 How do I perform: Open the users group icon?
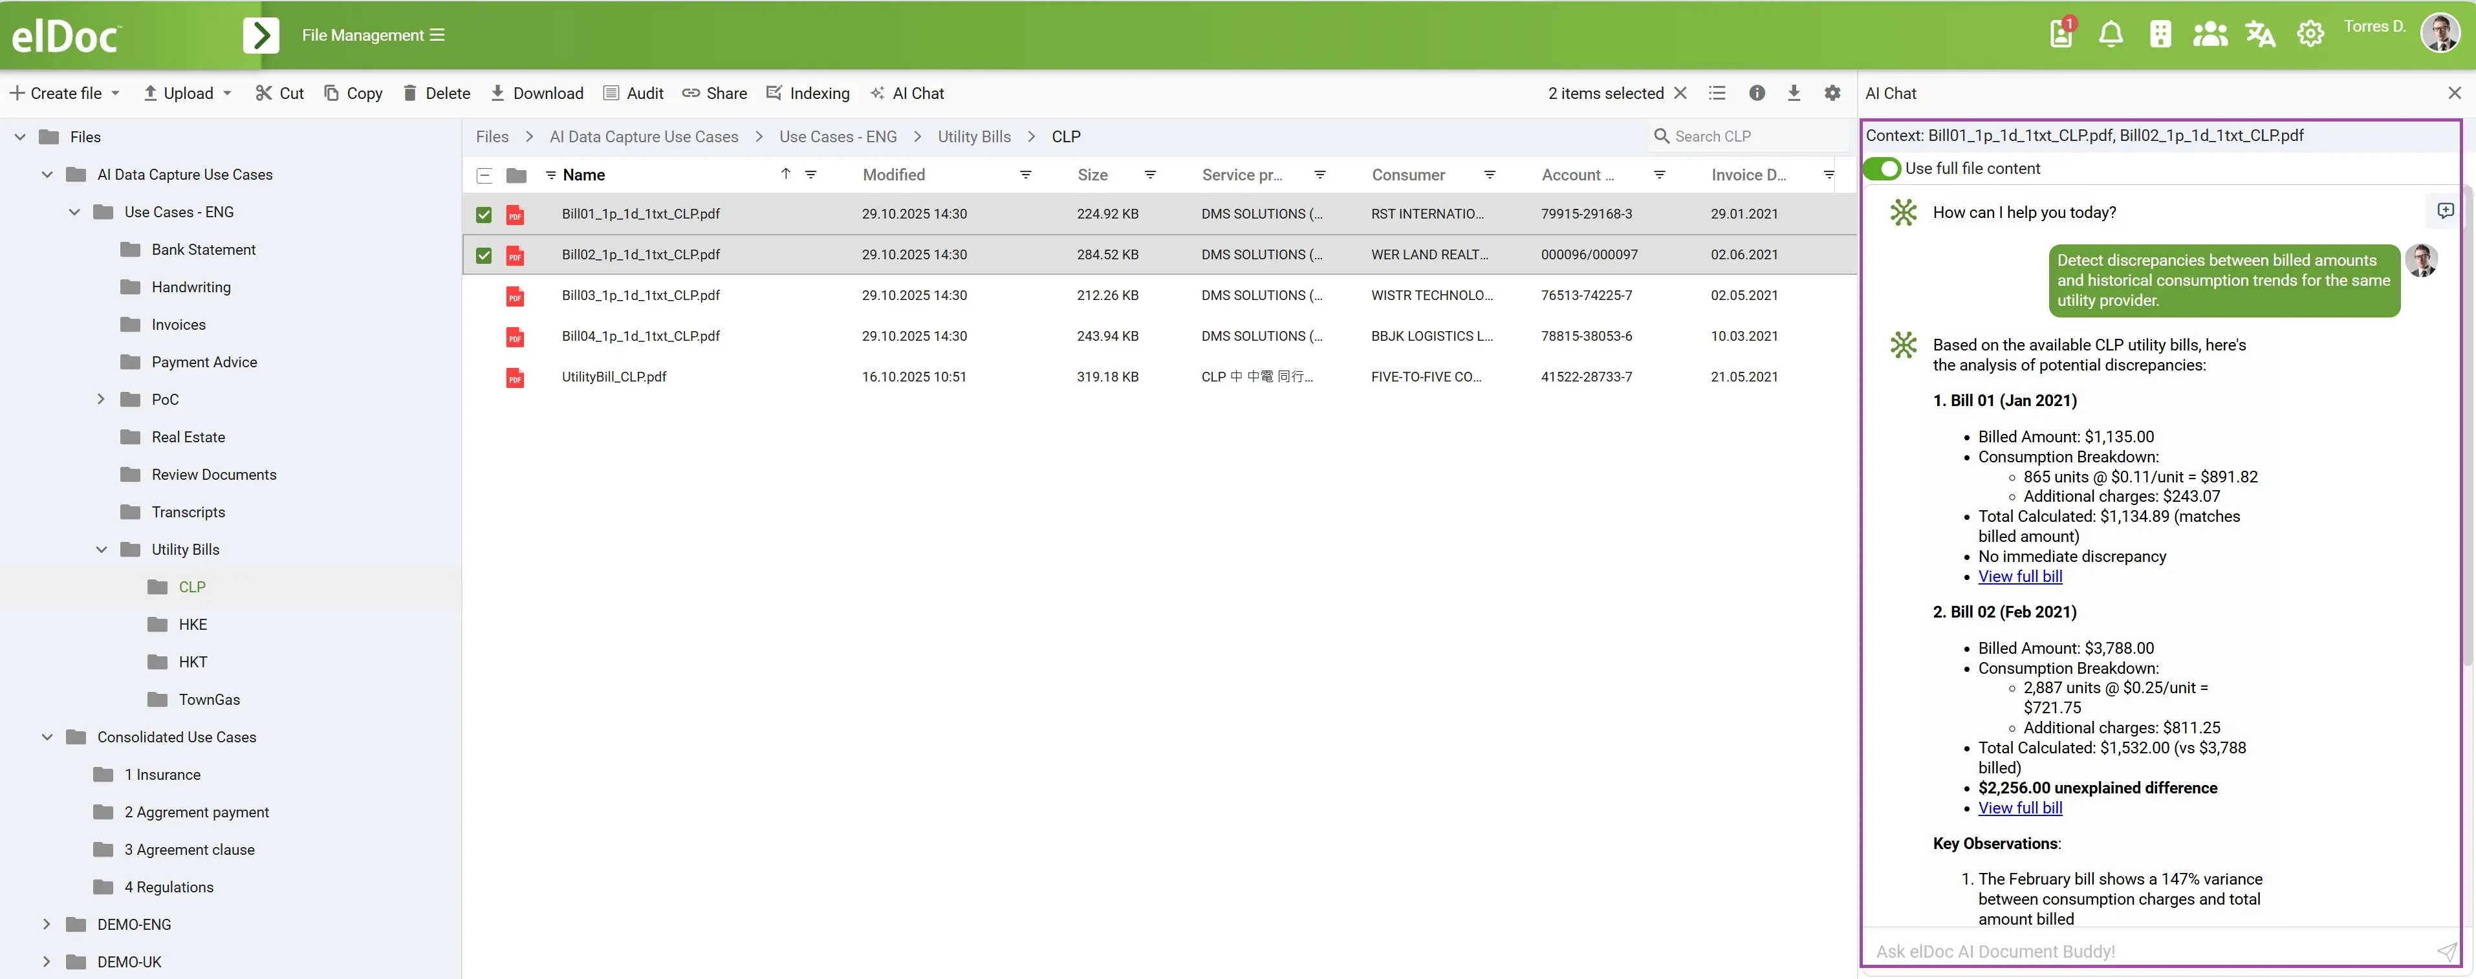click(x=2210, y=34)
